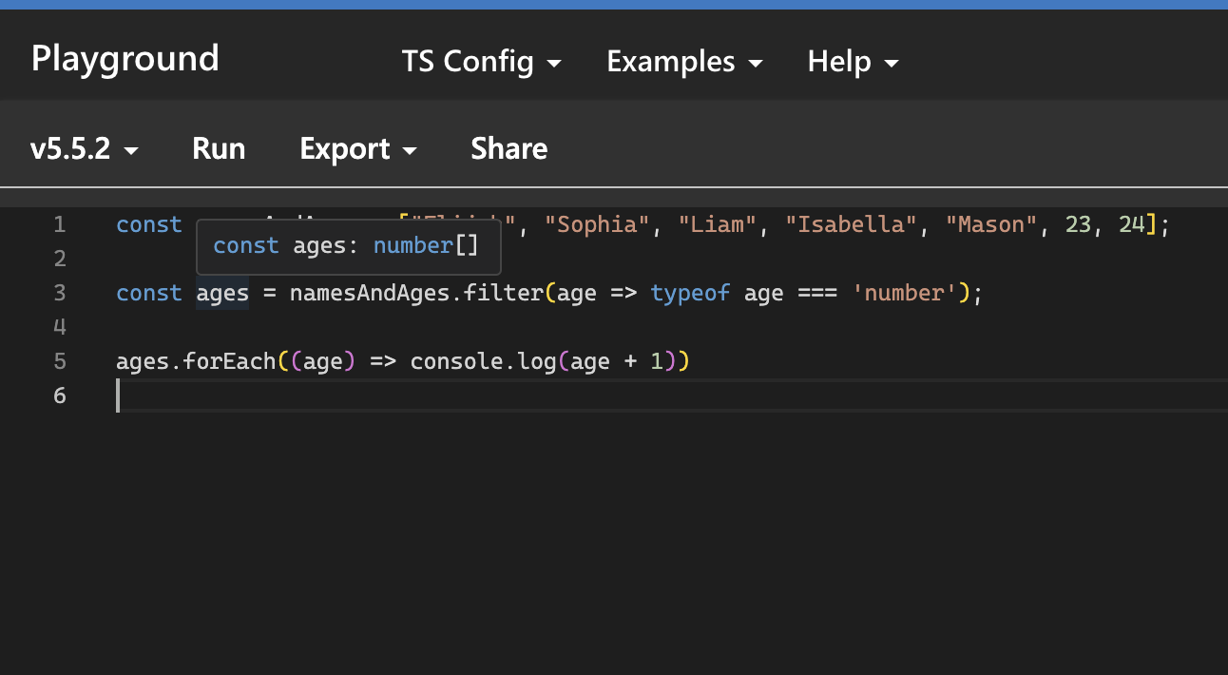Run the current TypeScript code
The height and width of the screenshot is (675, 1228).
coord(219,148)
